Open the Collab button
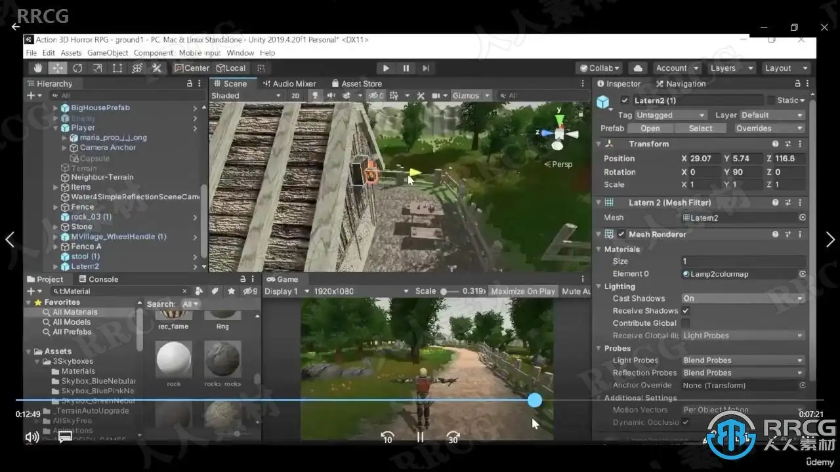Screen dimensions: 840x472 pos(599,68)
